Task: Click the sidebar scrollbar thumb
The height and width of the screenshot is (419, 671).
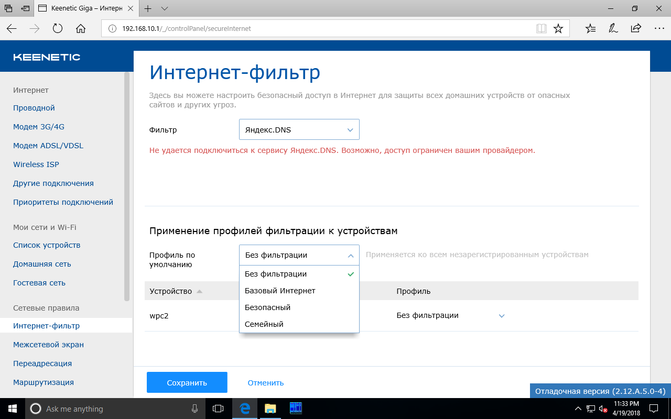Action: pos(126,187)
